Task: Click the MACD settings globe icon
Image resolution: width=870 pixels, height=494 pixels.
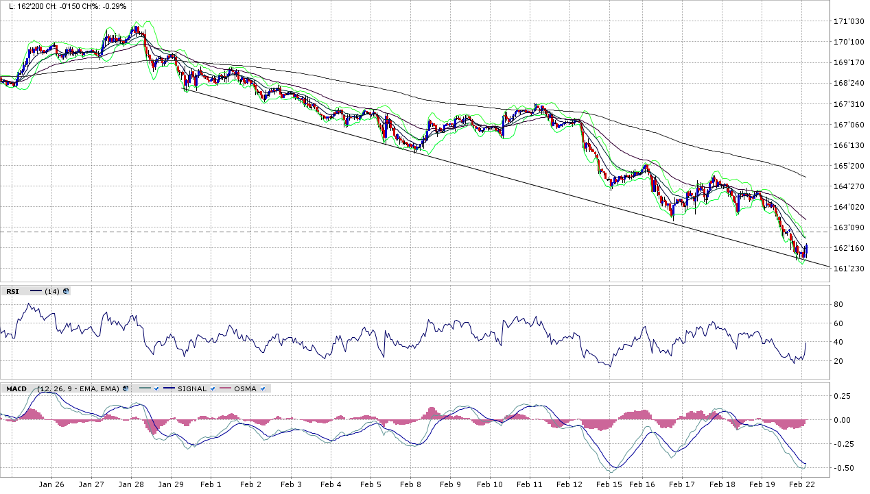Action: pyautogui.click(x=126, y=388)
